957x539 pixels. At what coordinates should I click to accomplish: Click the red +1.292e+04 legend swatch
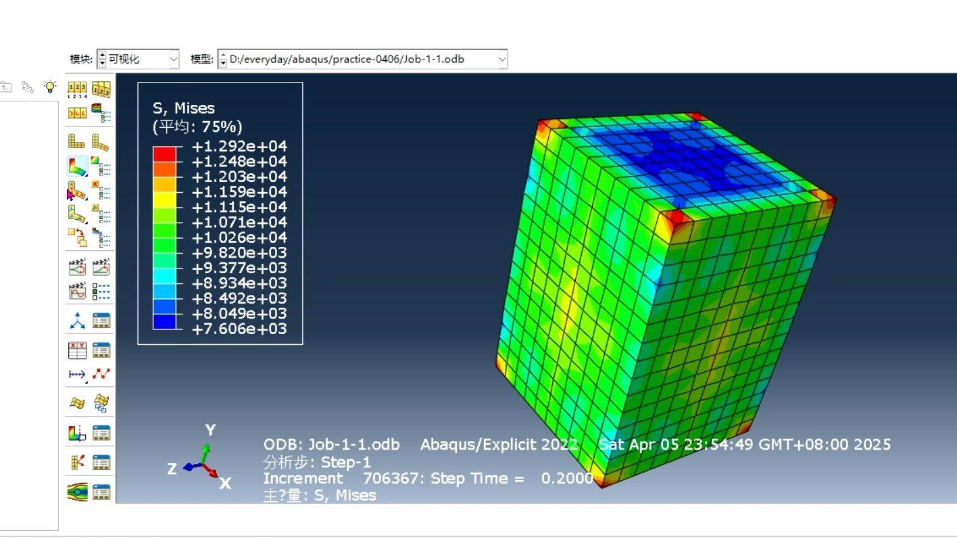click(164, 154)
